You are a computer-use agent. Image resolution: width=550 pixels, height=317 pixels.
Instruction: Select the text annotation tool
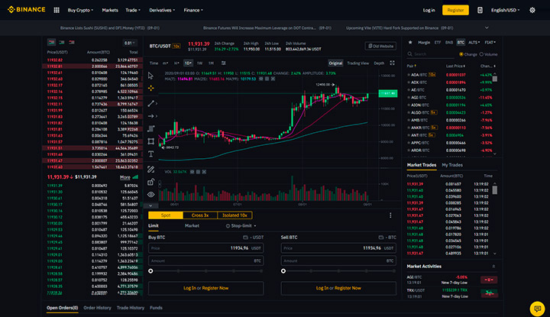tap(150, 154)
